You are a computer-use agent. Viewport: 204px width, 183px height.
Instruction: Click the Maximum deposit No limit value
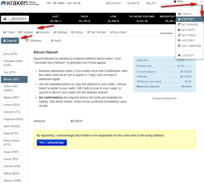pyautogui.click(x=187, y=86)
